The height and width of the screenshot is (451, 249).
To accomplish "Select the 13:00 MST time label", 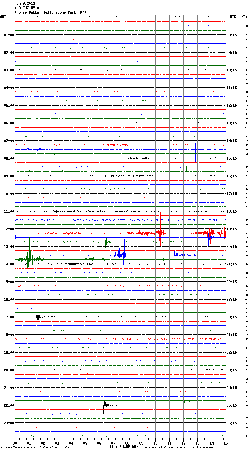I will coord(9,247).
